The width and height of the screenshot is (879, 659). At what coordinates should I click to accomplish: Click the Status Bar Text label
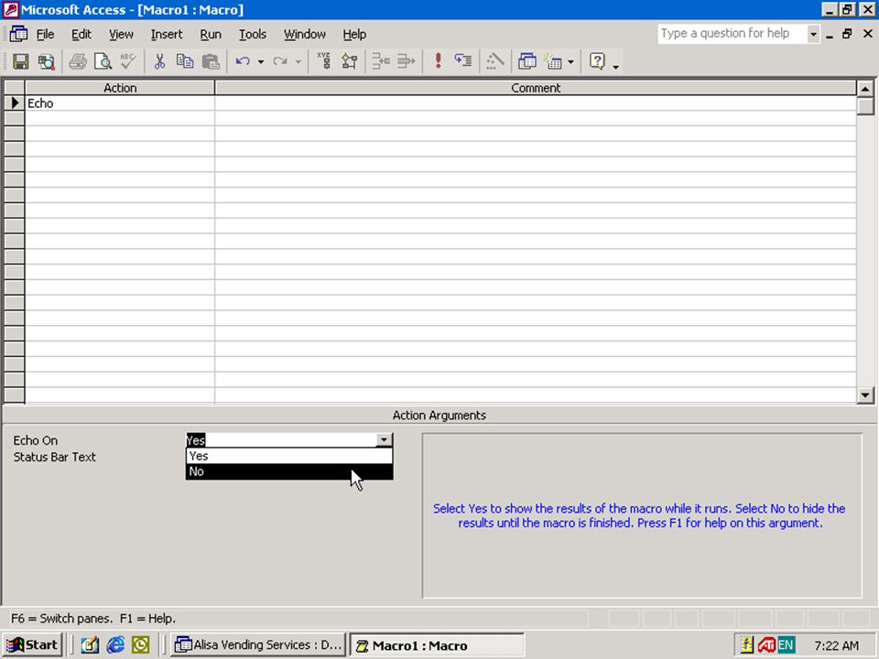click(54, 457)
